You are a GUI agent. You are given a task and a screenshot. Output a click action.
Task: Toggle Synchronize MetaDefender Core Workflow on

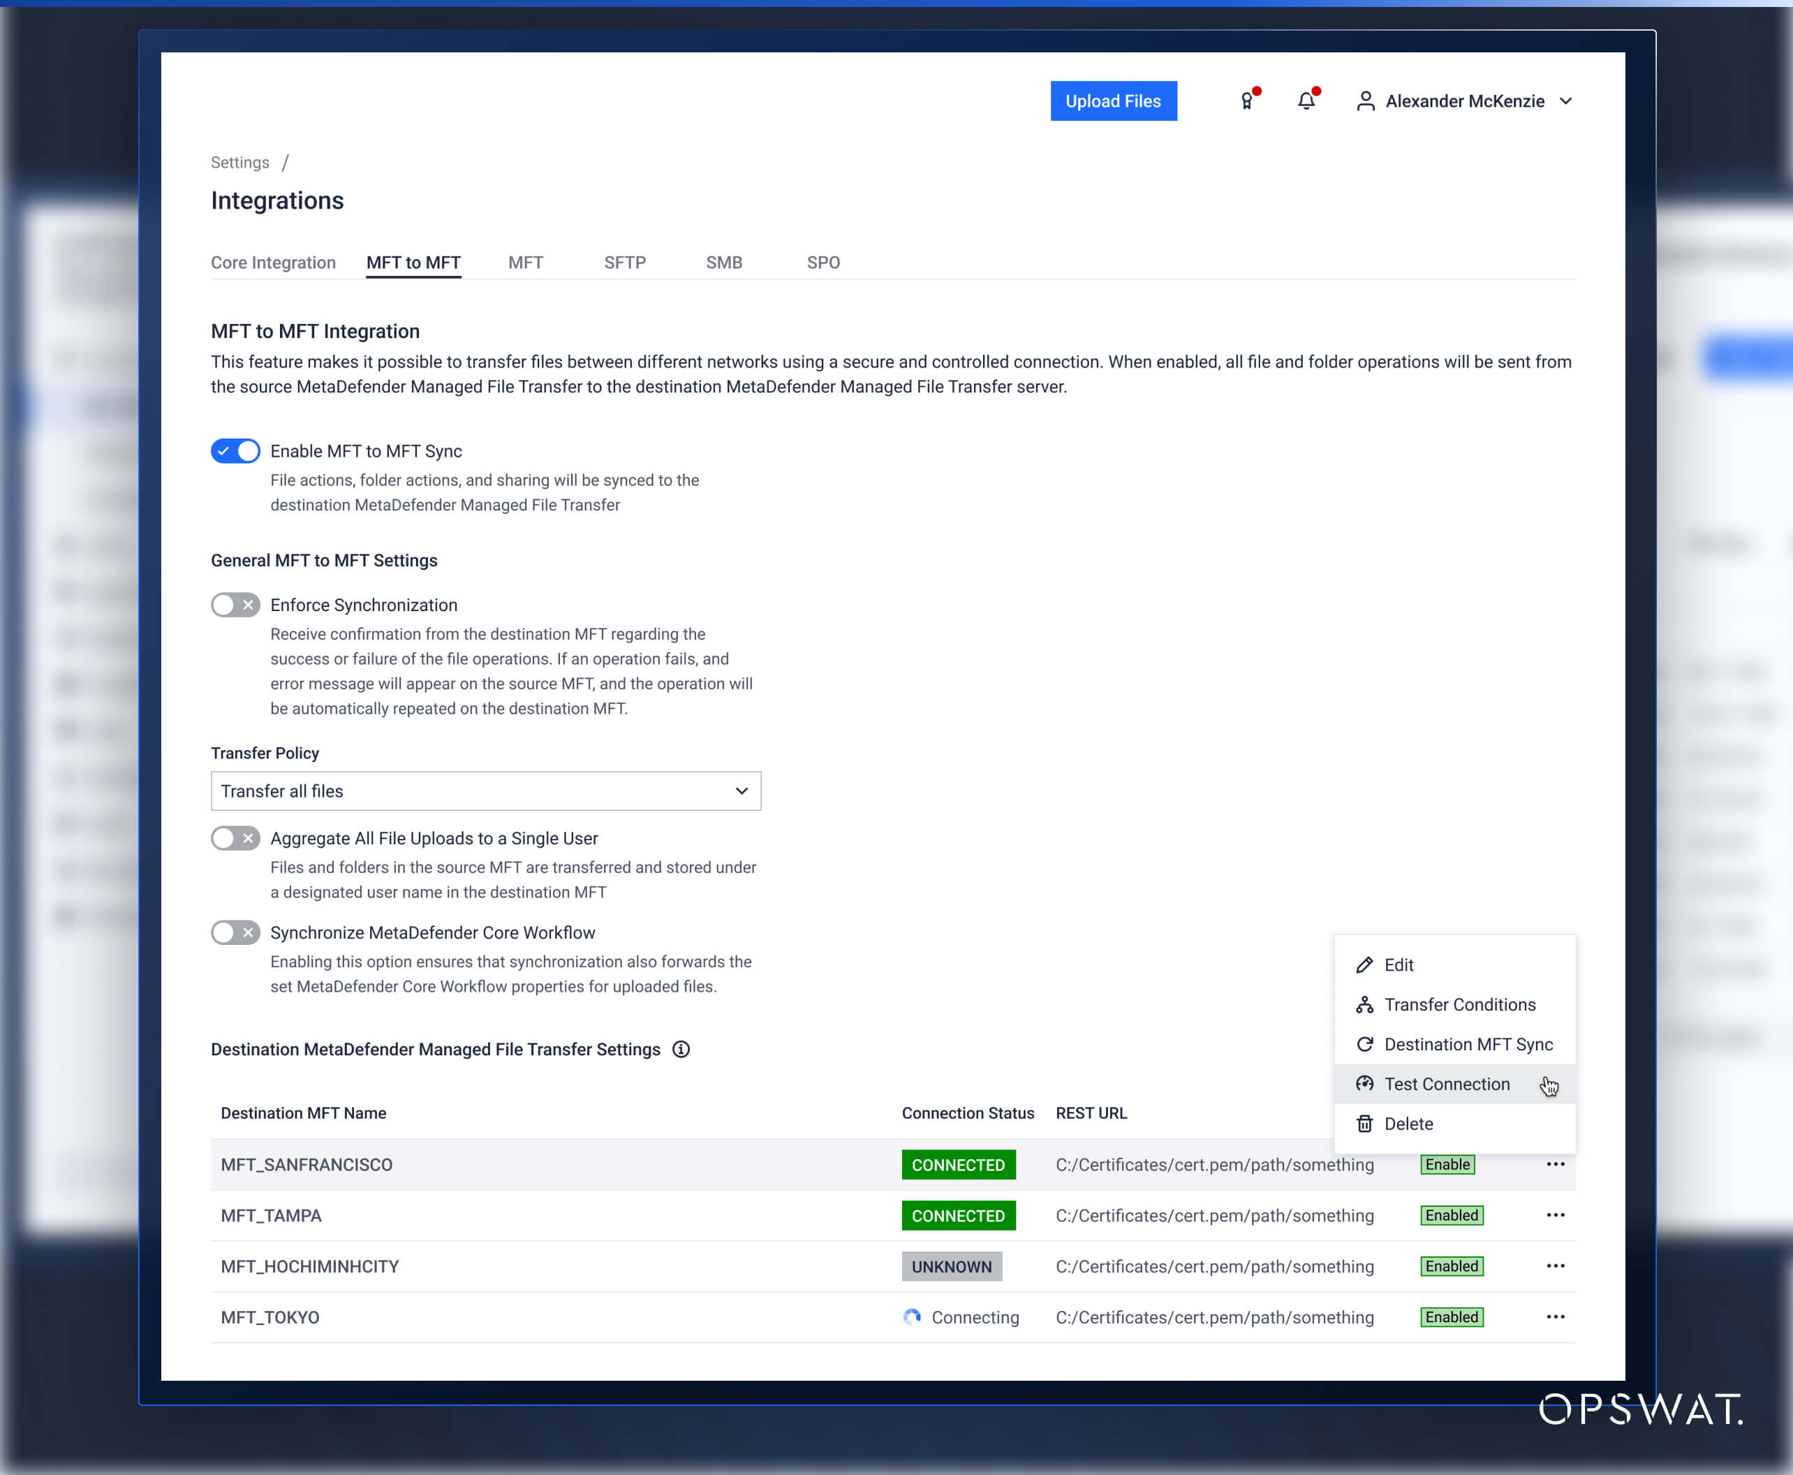click(235, 932)
